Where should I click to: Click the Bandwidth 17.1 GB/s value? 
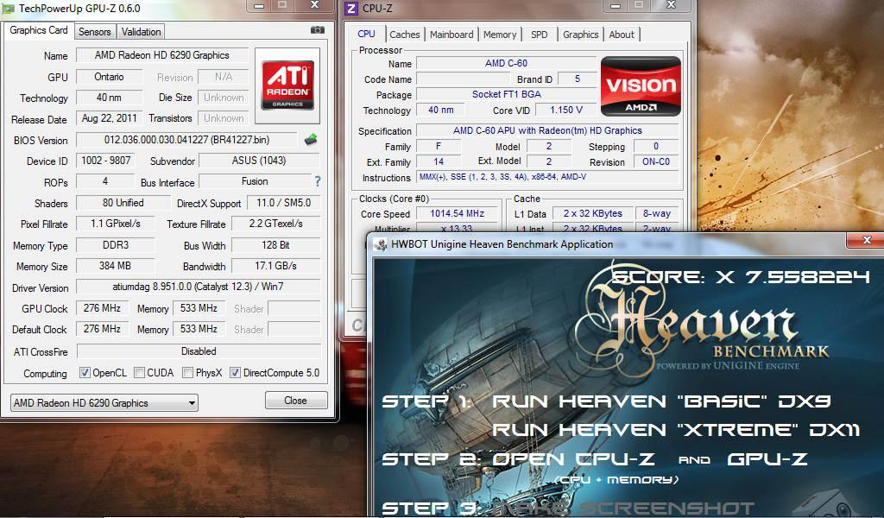pyautogui.click(x=275, y=266)
